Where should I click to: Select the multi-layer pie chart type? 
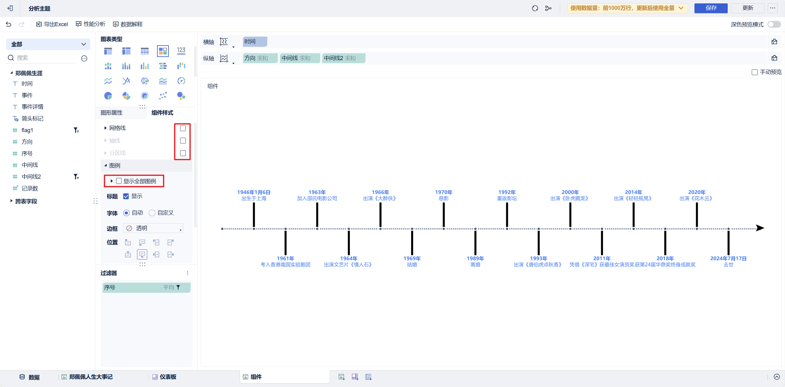pyautogui.click(x=144, y=96)
